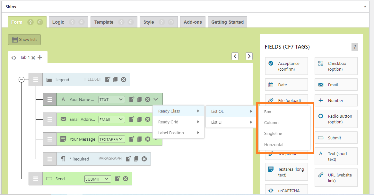Click the edit icon on Legend fieldset row
This screenshot has width=374, height=195.
(x=108, y=80)
